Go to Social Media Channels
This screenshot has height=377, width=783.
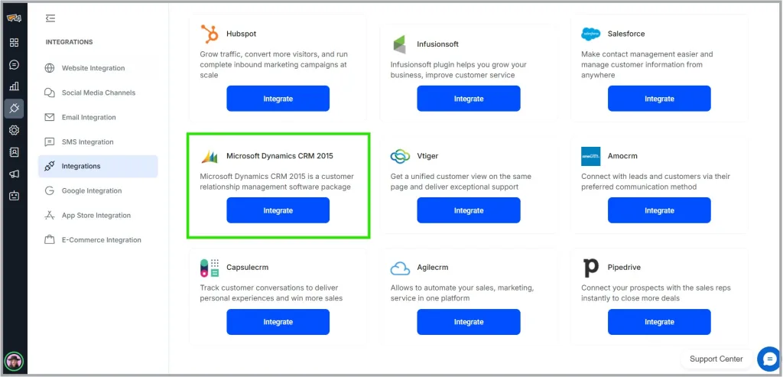[98, 93]
